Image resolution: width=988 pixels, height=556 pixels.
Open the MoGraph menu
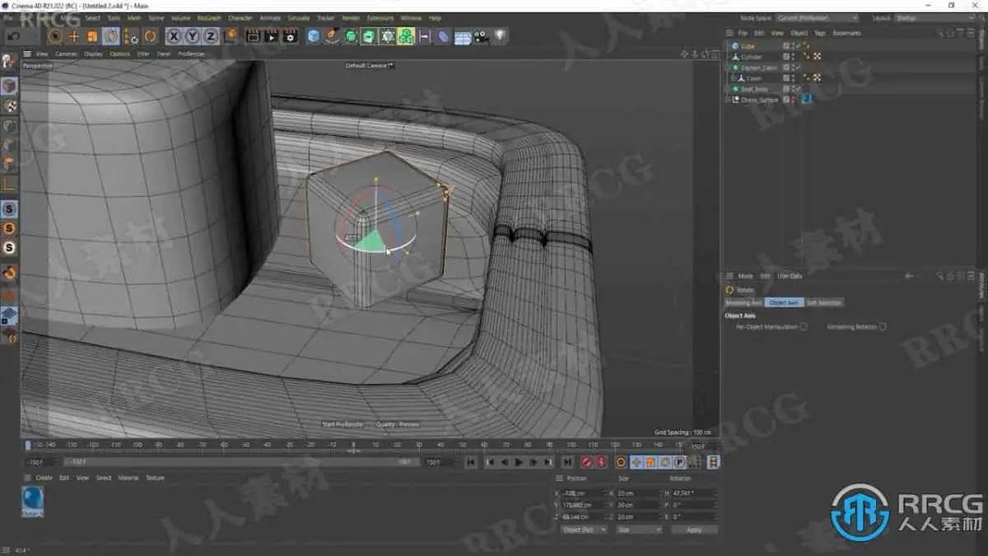tap(207, 17)
